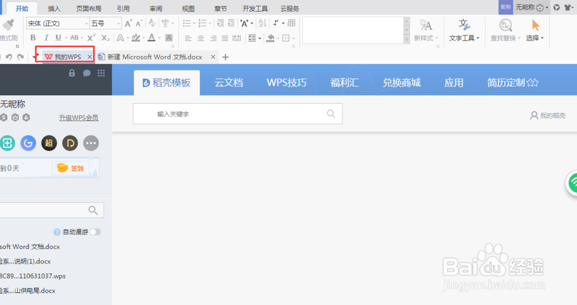Viewport: 577px width, 305px height.
Task: Open the 无昵称 account dropdown at top right
Action: coord(532,8)
